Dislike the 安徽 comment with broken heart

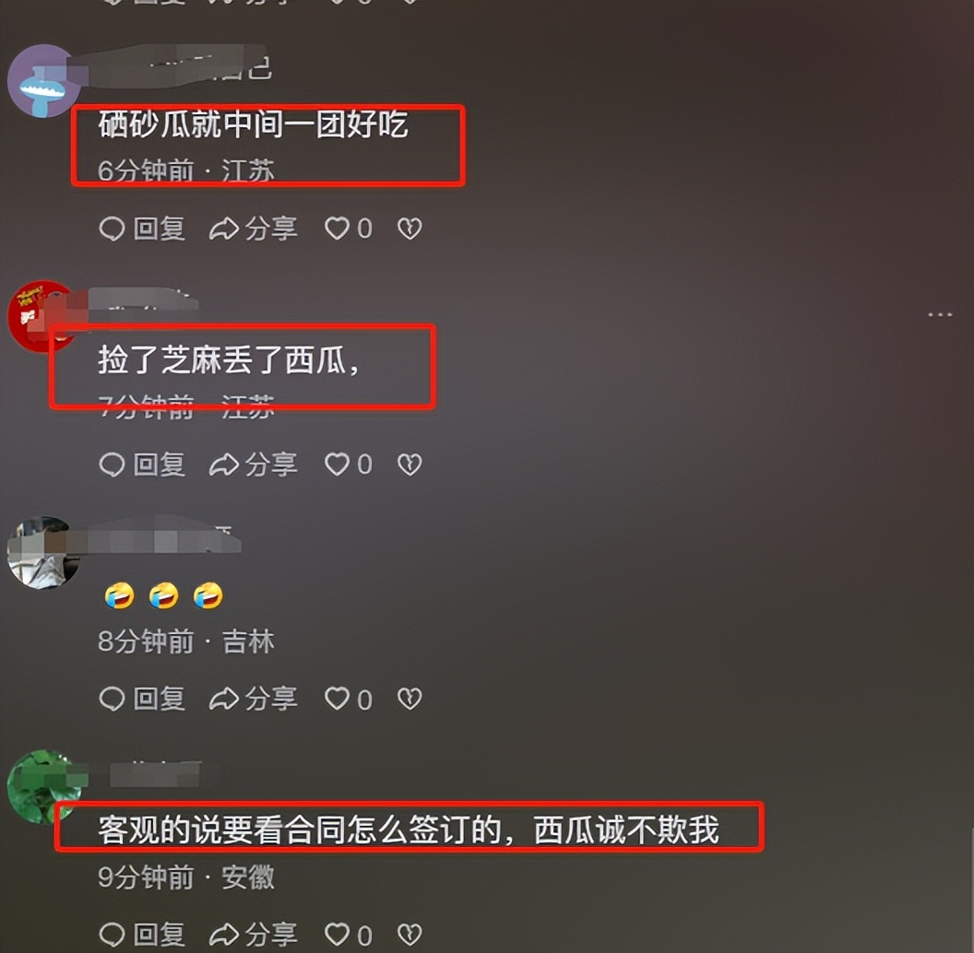410,935
